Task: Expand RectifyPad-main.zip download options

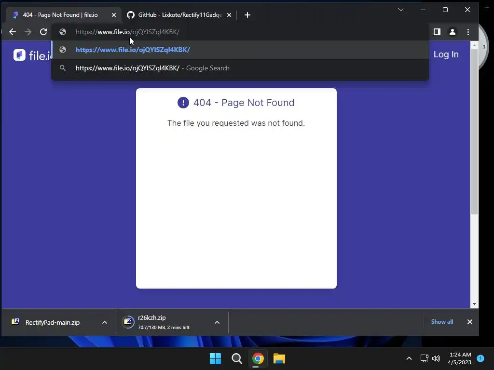Action: [105, 322]
